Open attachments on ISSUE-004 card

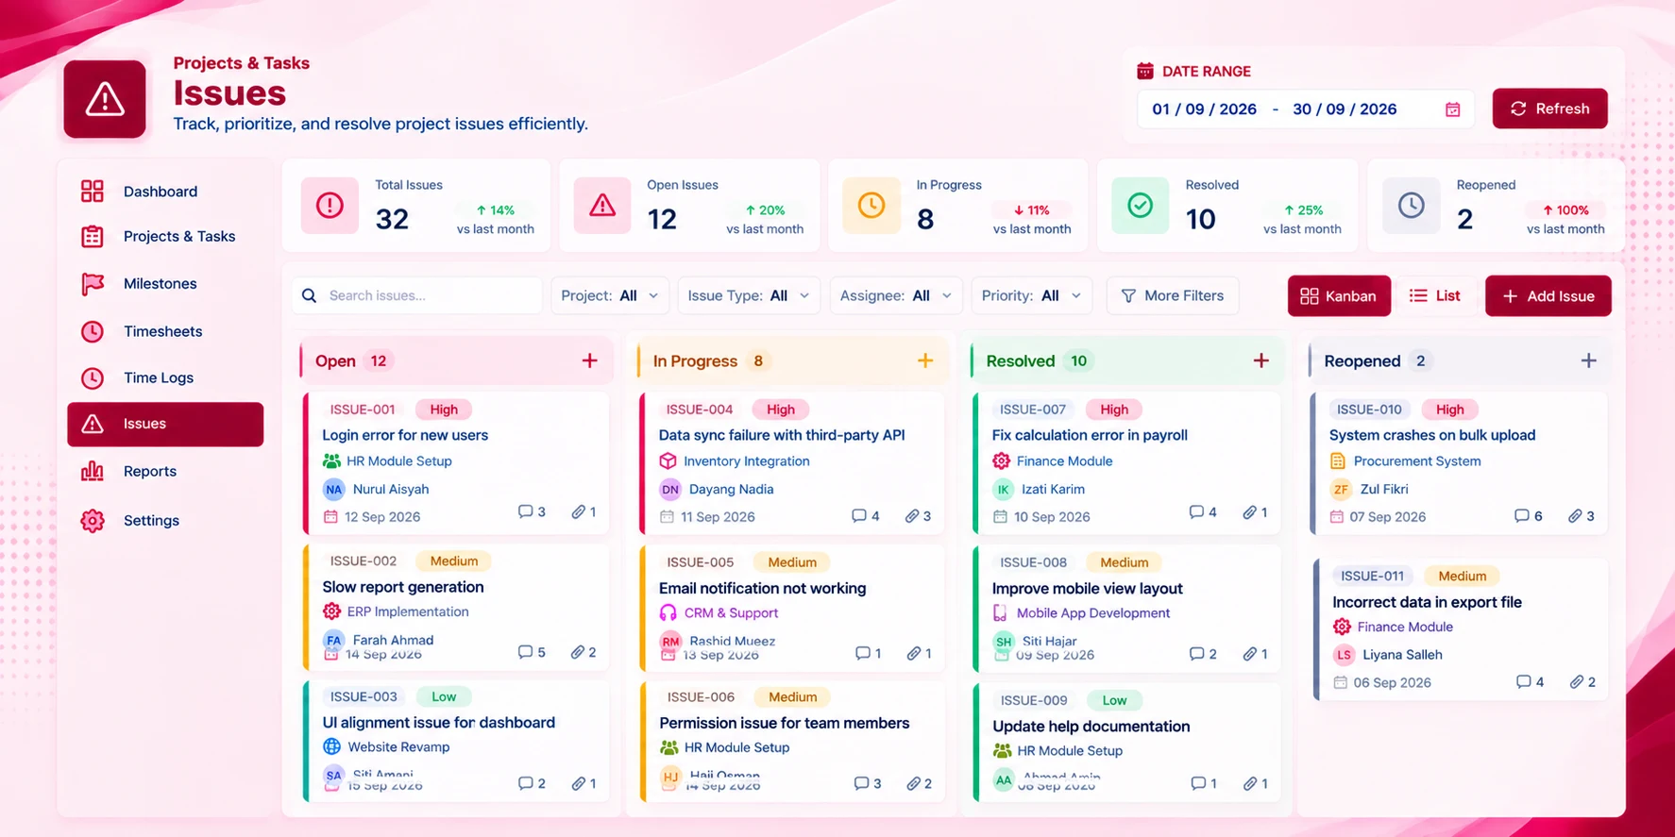tap(918, 516)
